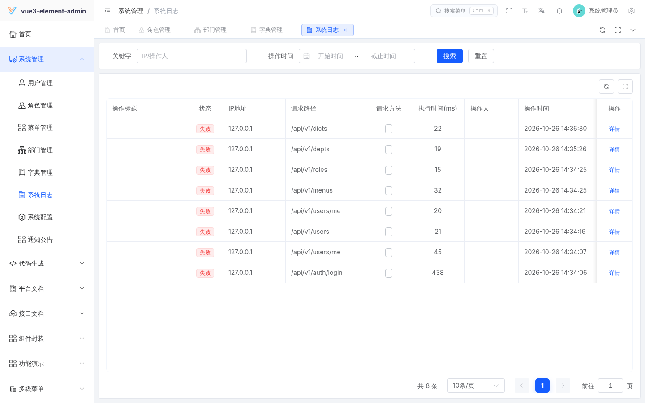
Task: Expand the 组件封装 menu group
Action: click(x=47, y=339)
